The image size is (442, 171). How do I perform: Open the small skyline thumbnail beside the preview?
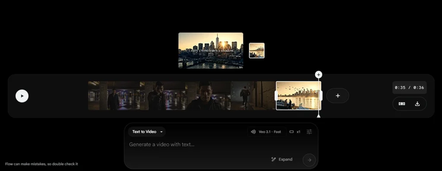click(256, 51)
